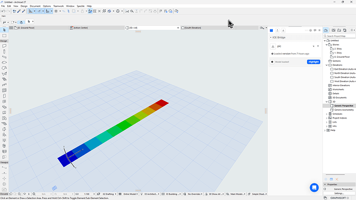The width and height of the screenshot is (356, 200).
Task: Expand the Schedules tree node
Action: pyautogui.click(x=327, y=114)
